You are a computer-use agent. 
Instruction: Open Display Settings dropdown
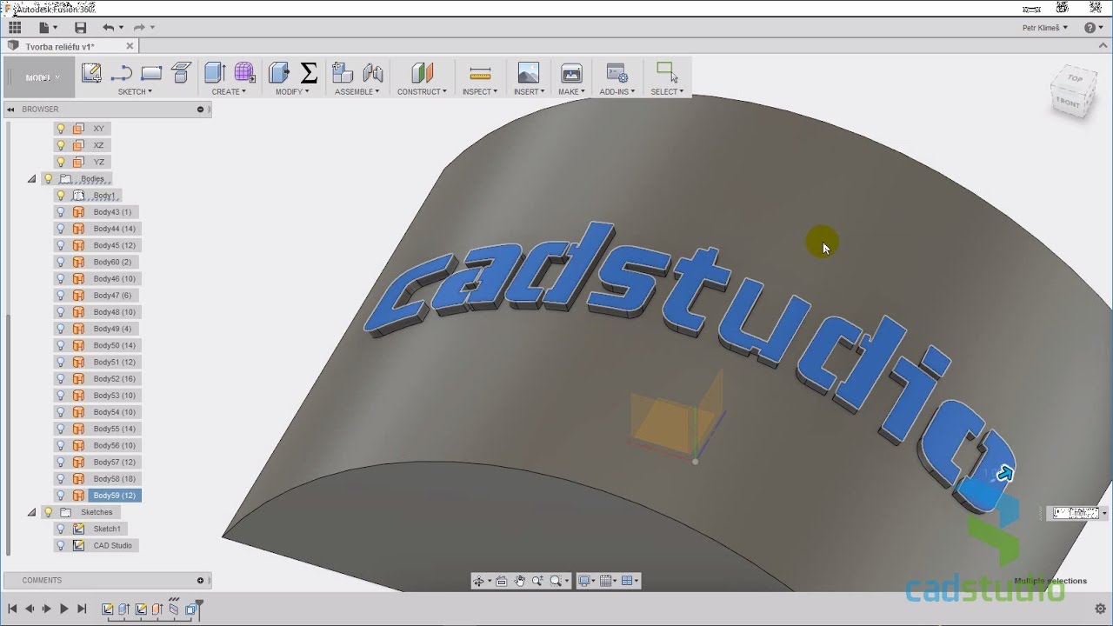587,581
